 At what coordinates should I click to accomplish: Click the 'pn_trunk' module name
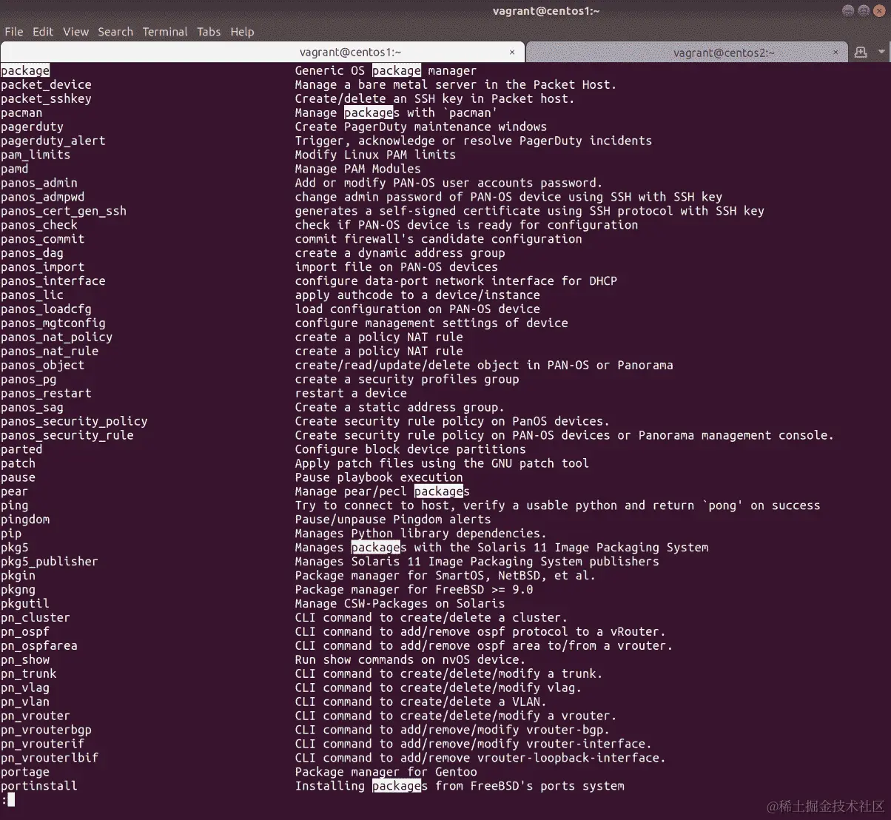[29, 675]
